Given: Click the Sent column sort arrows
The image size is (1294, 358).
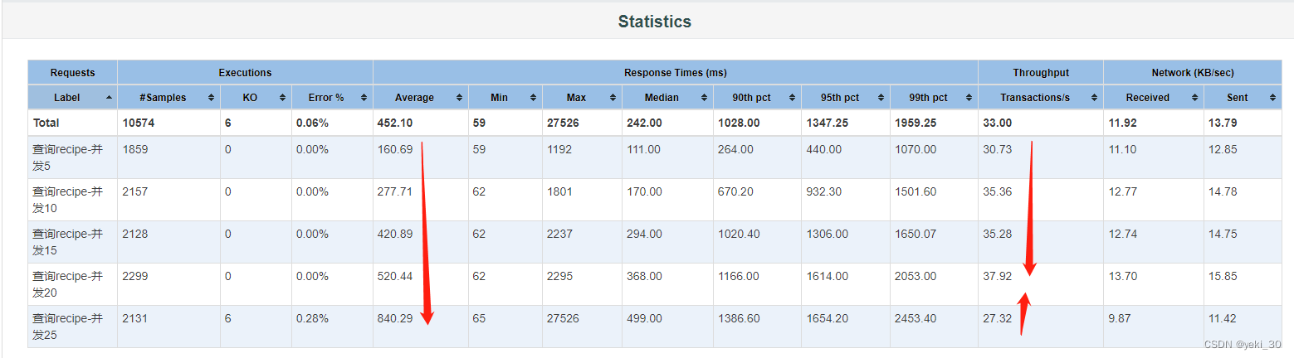Looking at the screenshot, I should 1272,98.
